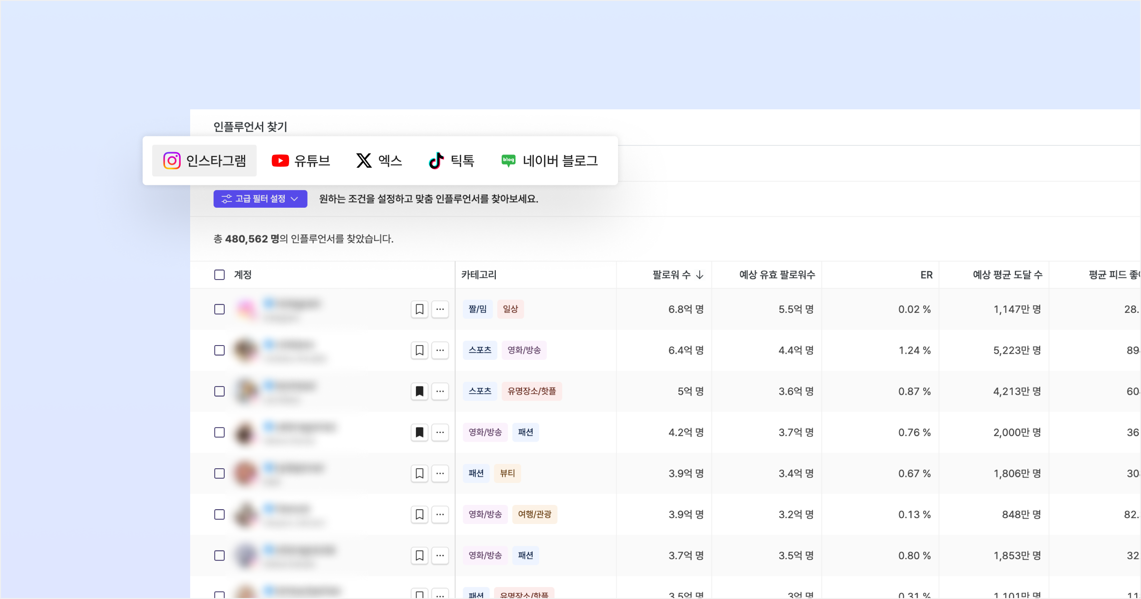Tick checkbox for the 0.87 % ER row
Screen dimensions: 1141x599
click(219, 391)
